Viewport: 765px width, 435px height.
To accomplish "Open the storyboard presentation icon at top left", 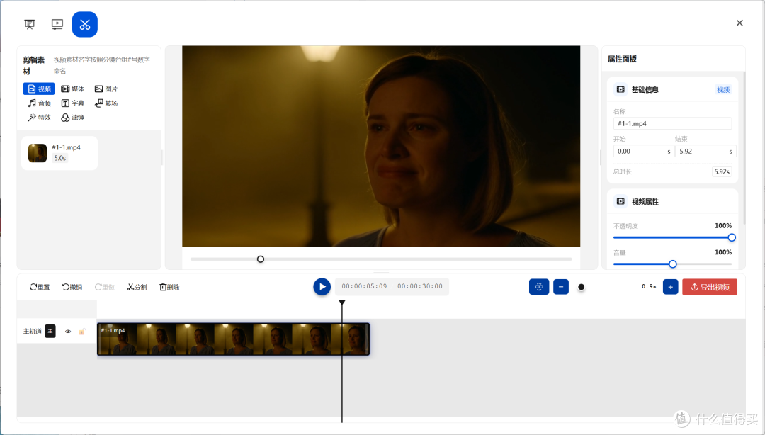I will (30, 24).
